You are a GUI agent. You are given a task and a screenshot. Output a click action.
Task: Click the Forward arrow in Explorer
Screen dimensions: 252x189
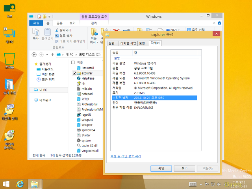click(x=41, y=55)
